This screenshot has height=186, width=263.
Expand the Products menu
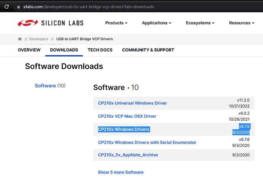tap(116, 23)
